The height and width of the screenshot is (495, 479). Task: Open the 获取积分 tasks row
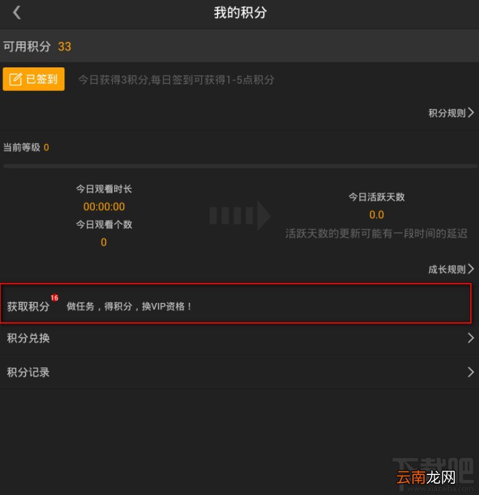click(x=236, y=304)
